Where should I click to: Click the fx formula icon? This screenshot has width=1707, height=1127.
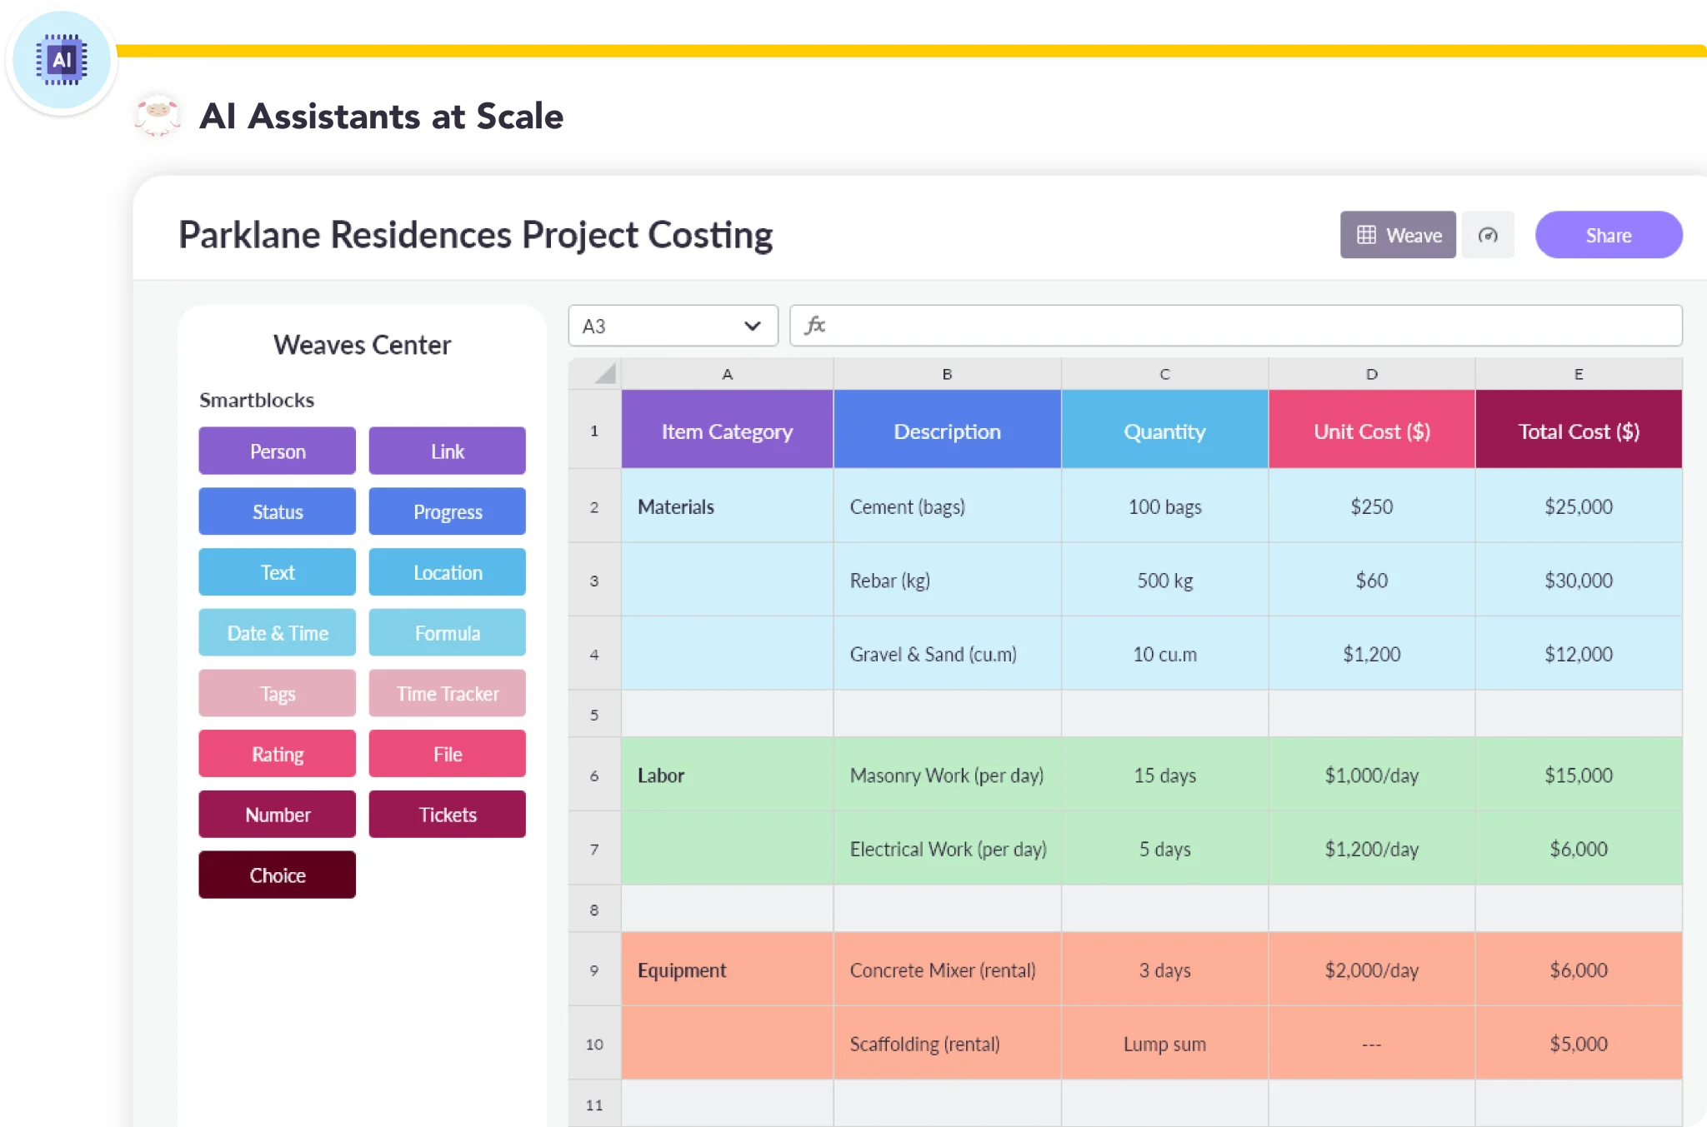[x=814, y=326]
